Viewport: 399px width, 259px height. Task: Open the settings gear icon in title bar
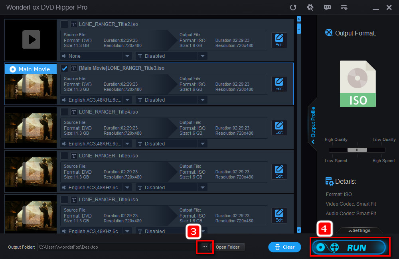point(310,7)
